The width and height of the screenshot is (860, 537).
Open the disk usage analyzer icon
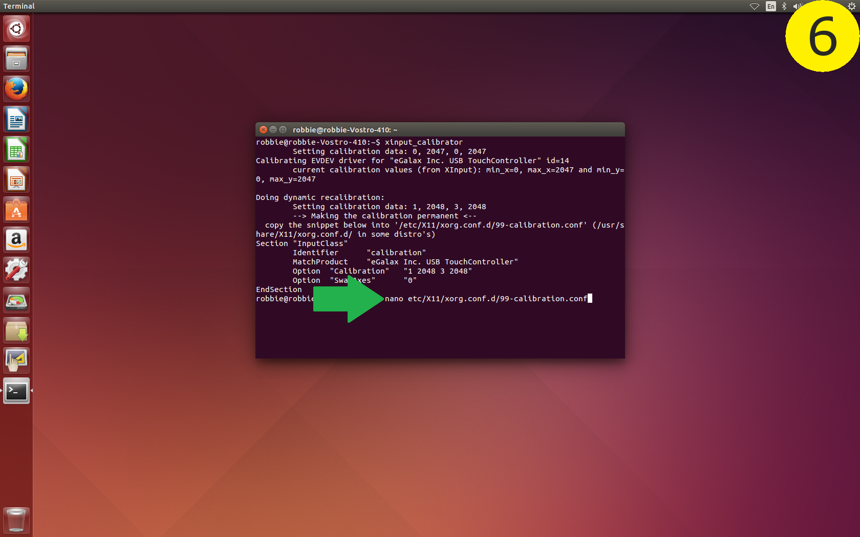pyautogui.click(x=16, y=300)
